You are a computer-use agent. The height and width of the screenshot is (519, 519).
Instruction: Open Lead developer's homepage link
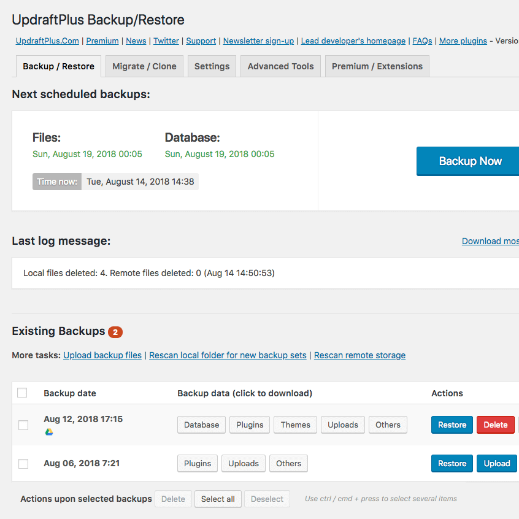point(353,40)
